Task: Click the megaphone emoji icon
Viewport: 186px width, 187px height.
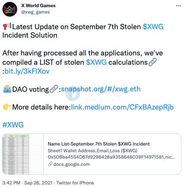Action: [7, 26]
